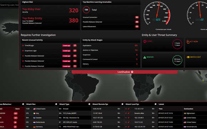Expand the LiveShadow bar
The height and width of the screenshot is (129, 207).
(x=125, y=72)
